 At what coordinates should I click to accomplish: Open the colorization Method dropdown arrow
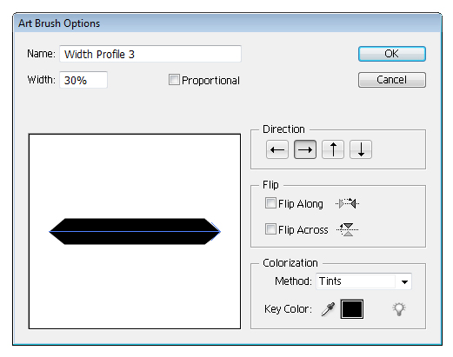point(404,281)
